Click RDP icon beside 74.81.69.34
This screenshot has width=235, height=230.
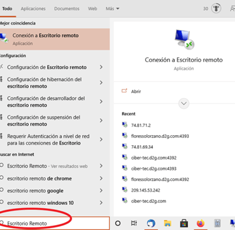125,146
